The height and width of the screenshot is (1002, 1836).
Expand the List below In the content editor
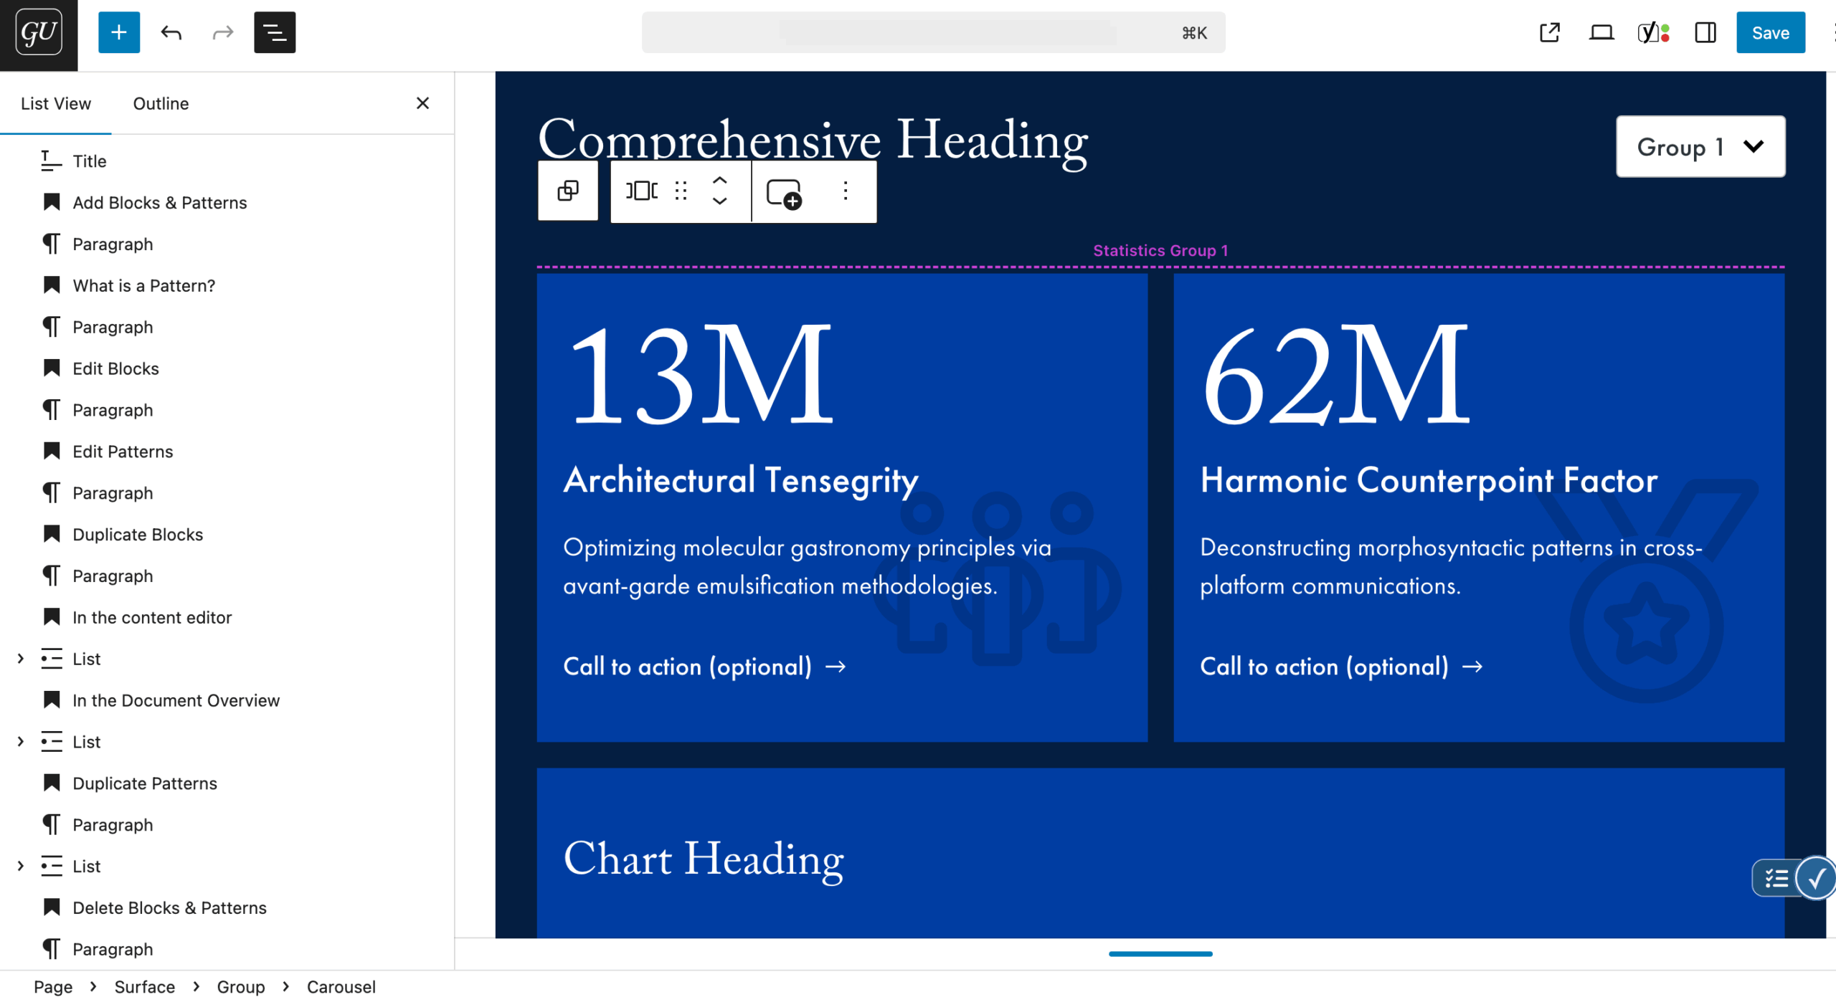[20, 659]
